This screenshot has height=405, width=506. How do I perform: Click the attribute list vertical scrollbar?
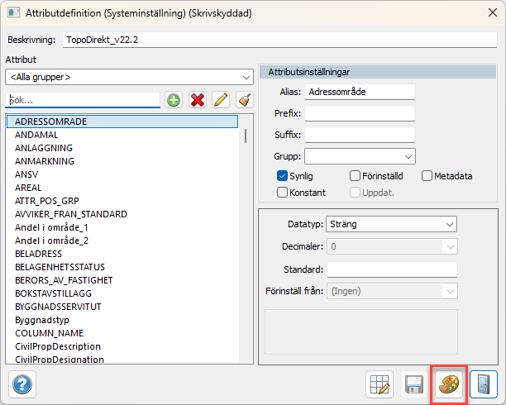pyautogui.click(x=245, y=136)
